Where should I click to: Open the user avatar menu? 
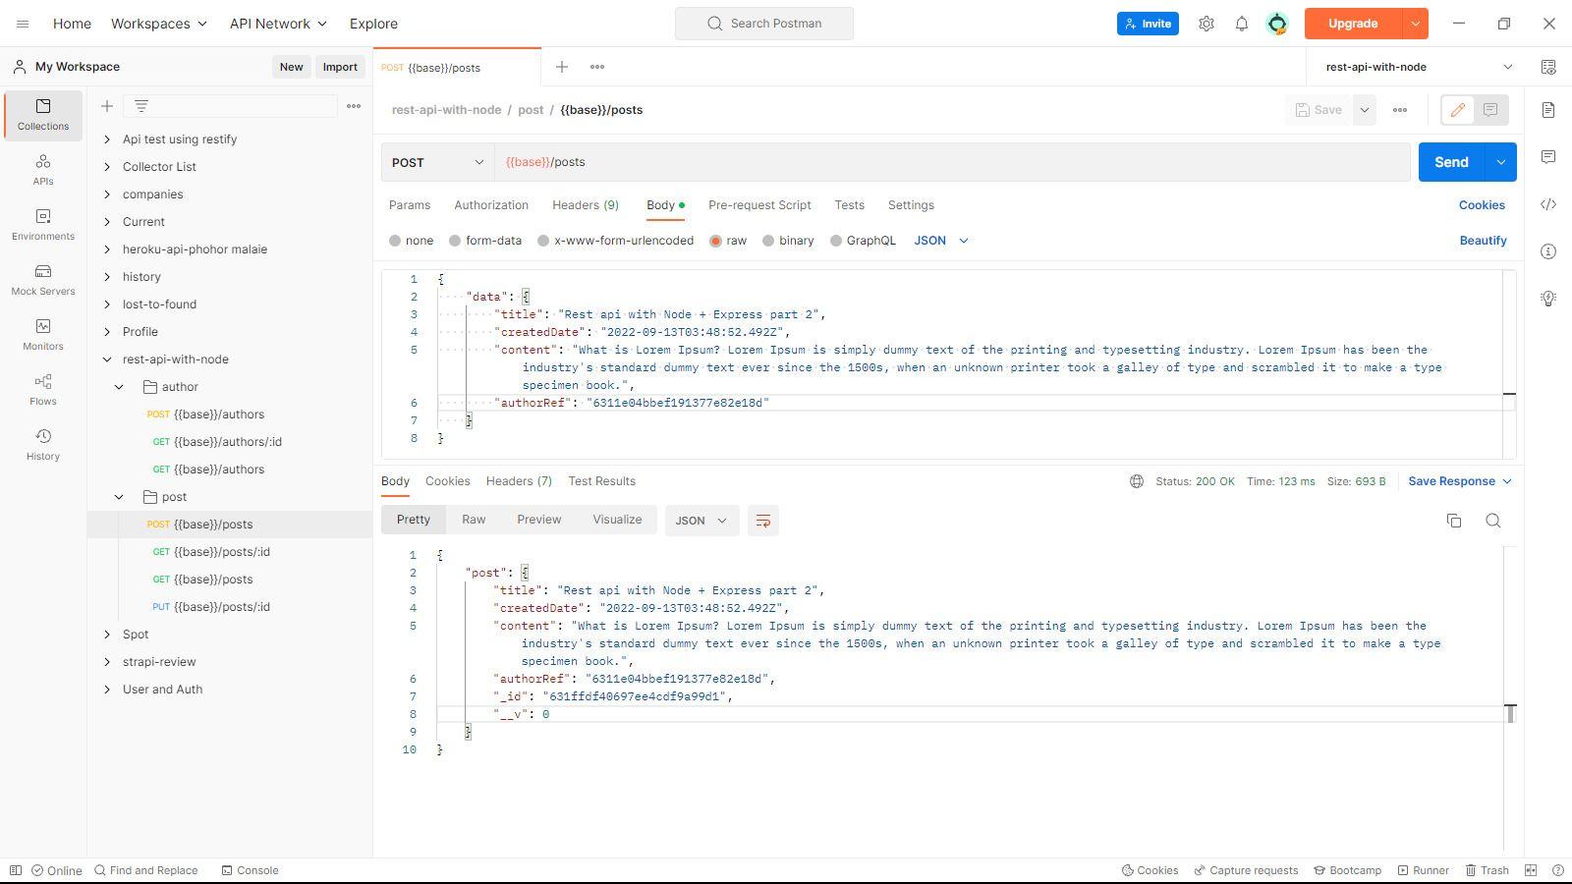click(x=1277, y=24)
